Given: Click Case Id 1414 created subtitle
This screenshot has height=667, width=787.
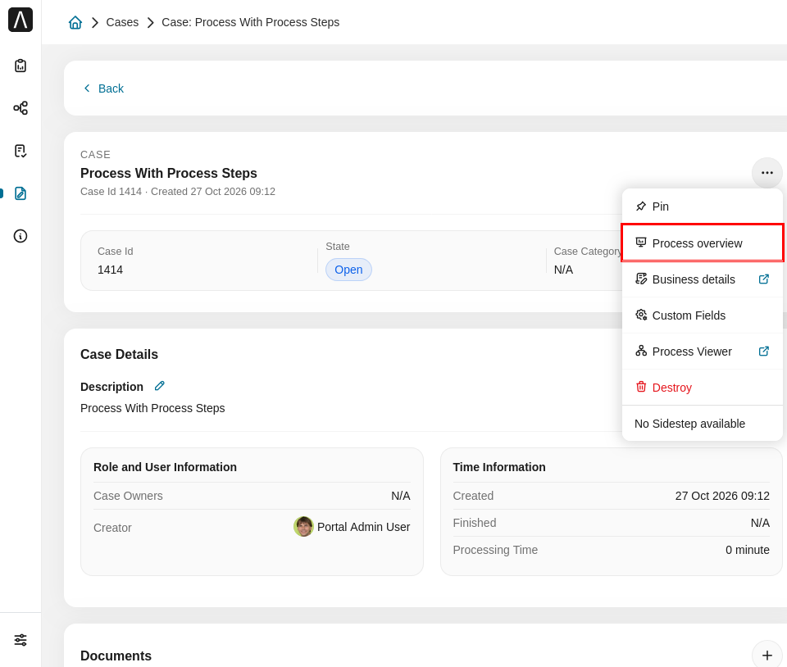Looking at the screenshot, I should click(178, 192).
